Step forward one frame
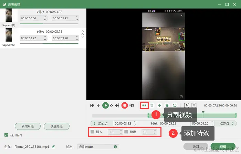Image resolution: width=241 pixels, height=154 pixels. tap(111, 105)
